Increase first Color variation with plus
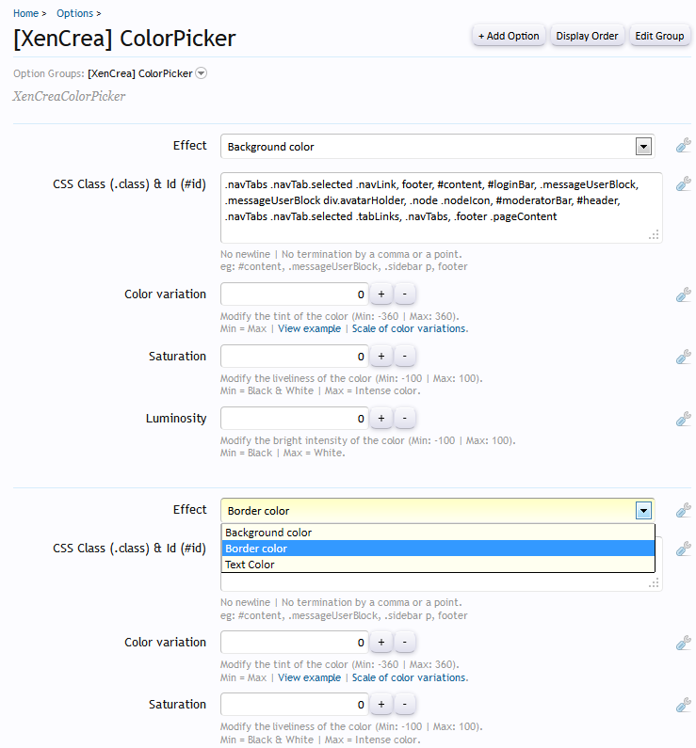The height and width of the screenshot is (748, 696). click(x=380, y=294)
